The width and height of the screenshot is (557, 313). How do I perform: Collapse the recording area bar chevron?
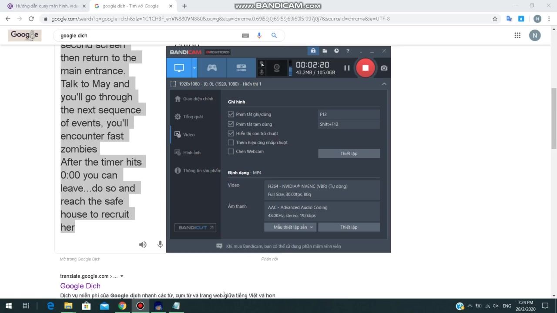[x=384, y=84]
